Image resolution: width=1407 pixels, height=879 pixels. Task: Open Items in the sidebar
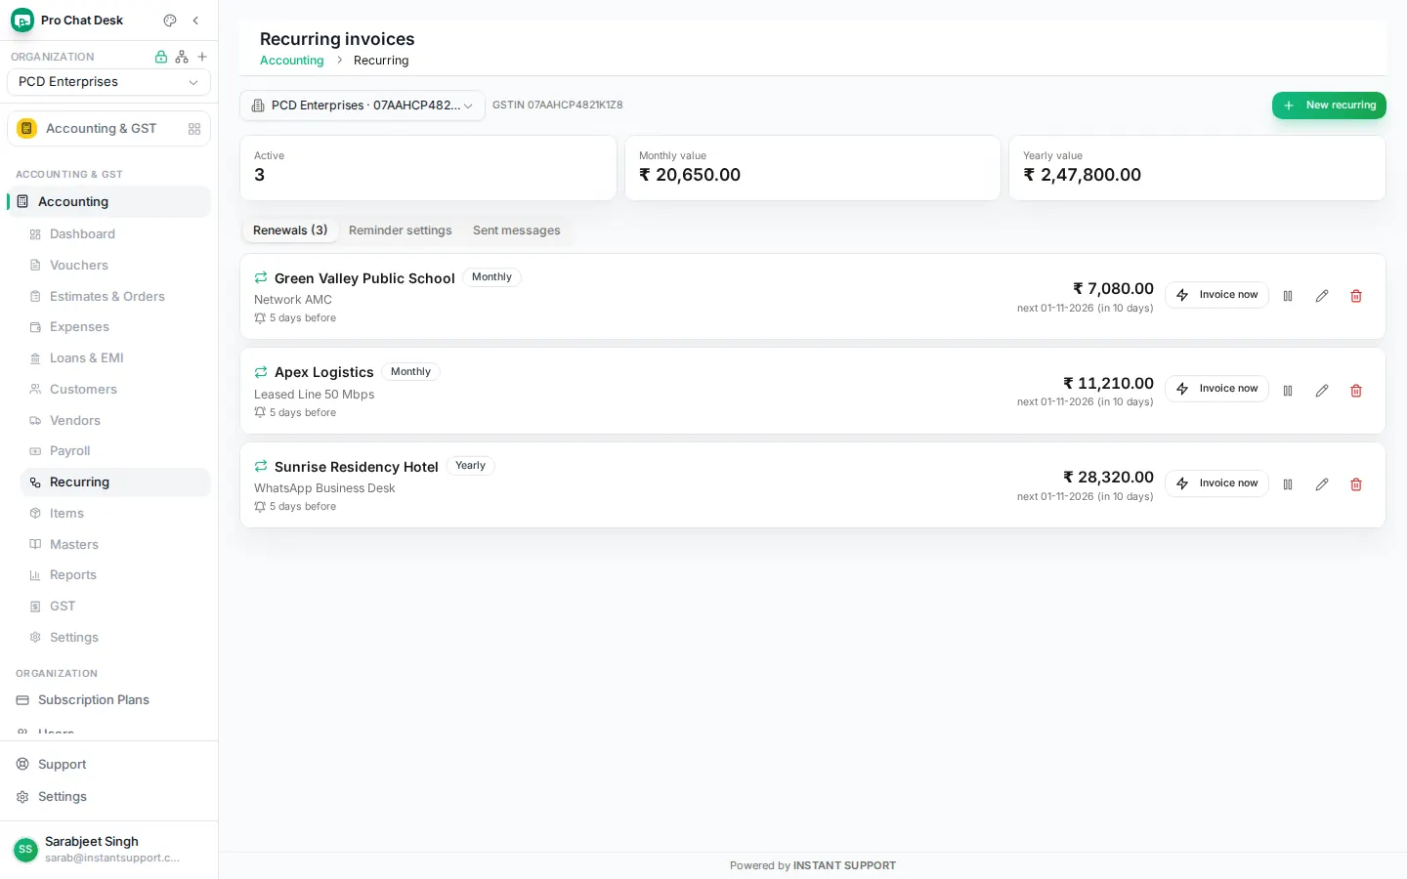pos(115,514)
